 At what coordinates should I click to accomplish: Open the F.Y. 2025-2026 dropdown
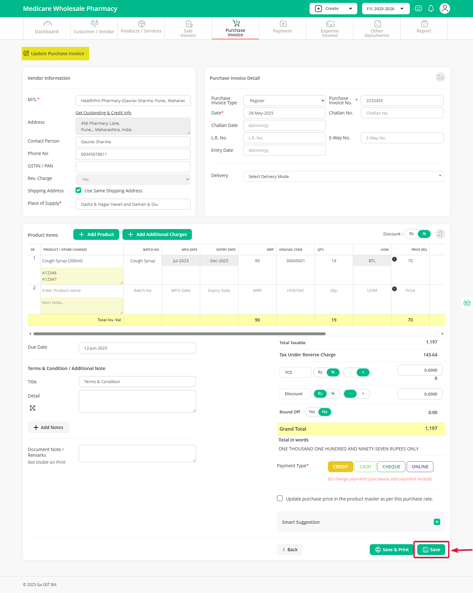tap(386, 9)
